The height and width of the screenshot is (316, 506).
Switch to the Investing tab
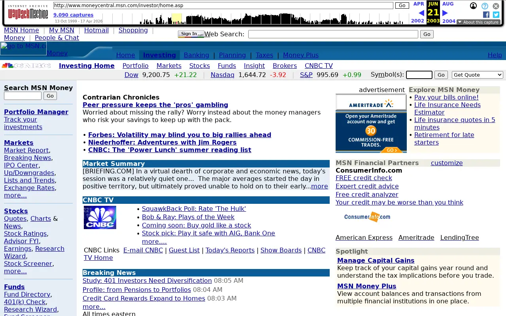159,55
